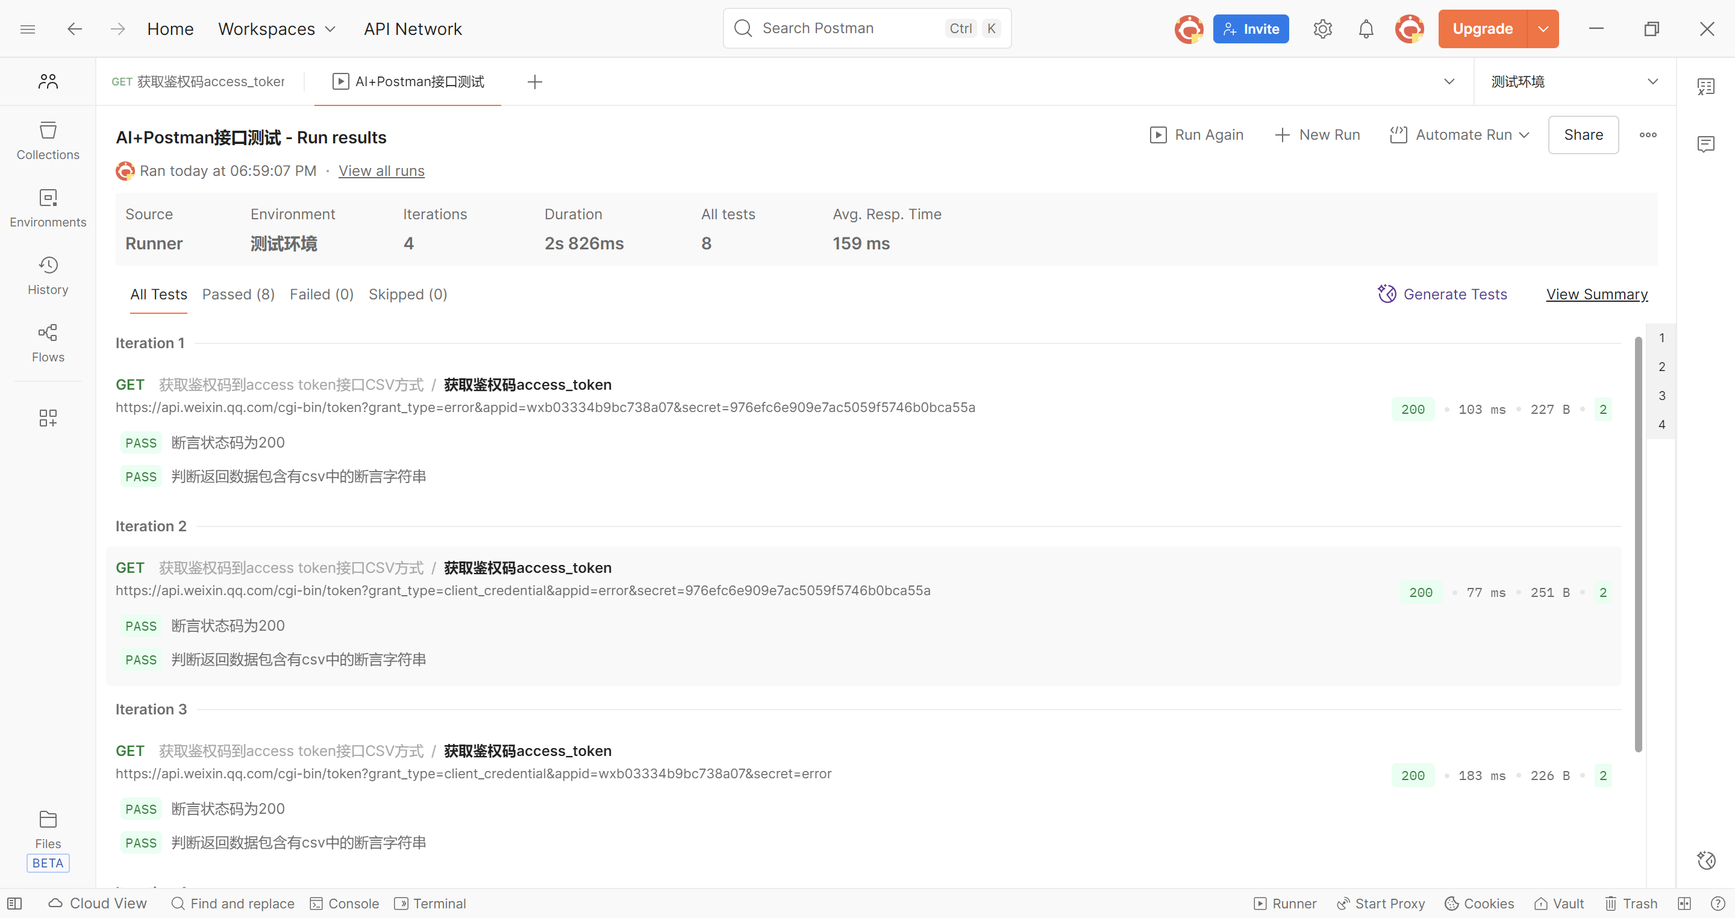Open the help question mark icon
Image resolution: width=1735 pixels, height=918 pixels.
[1718, 904]
